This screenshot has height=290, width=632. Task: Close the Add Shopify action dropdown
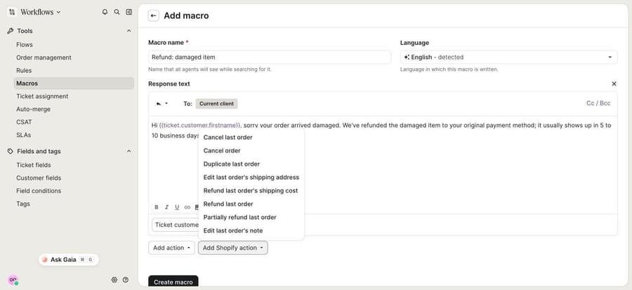232,248
